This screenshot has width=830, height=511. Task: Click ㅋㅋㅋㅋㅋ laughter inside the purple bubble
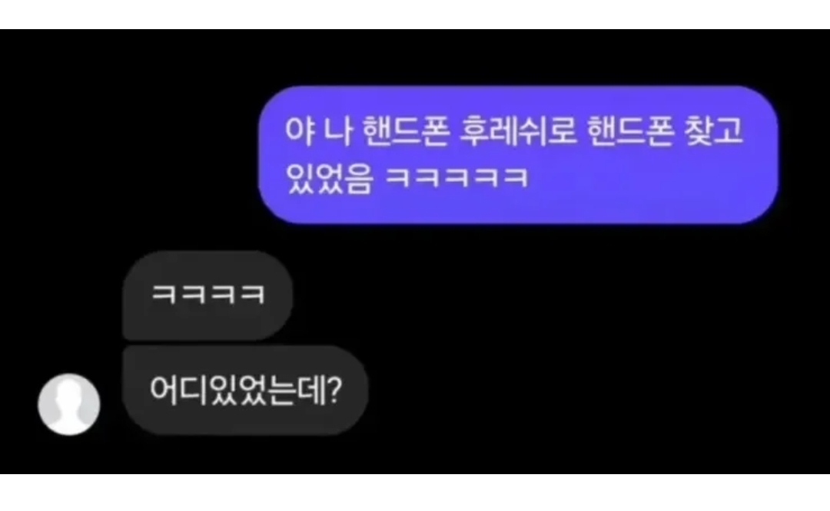click(456, 177)
